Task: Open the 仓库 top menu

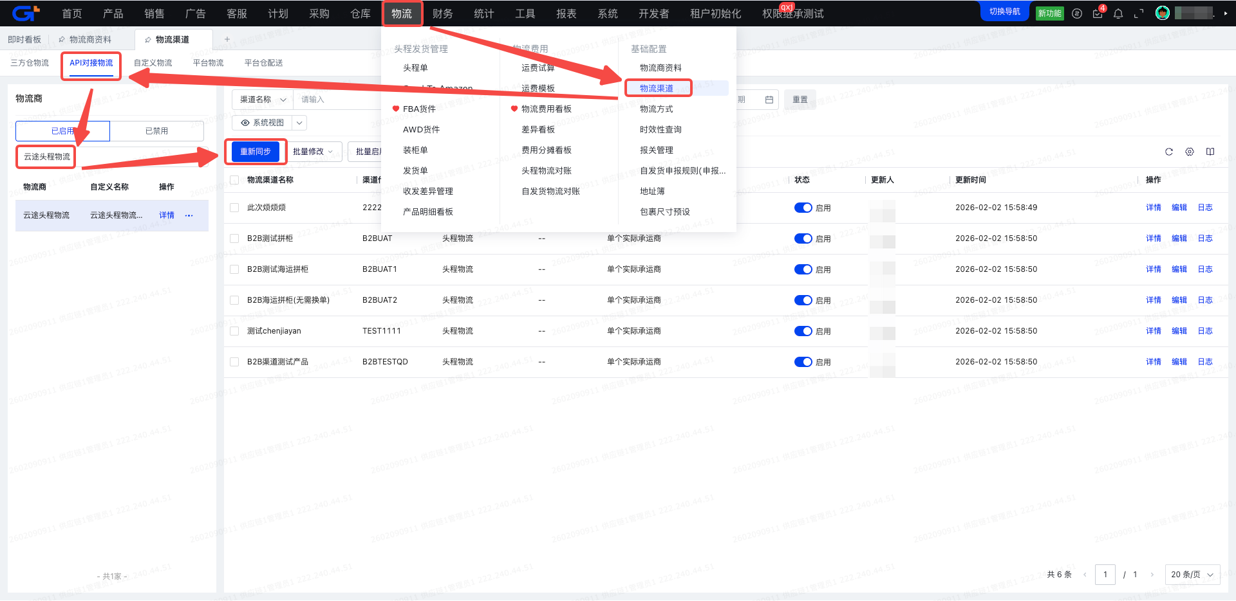Action: 360,13
